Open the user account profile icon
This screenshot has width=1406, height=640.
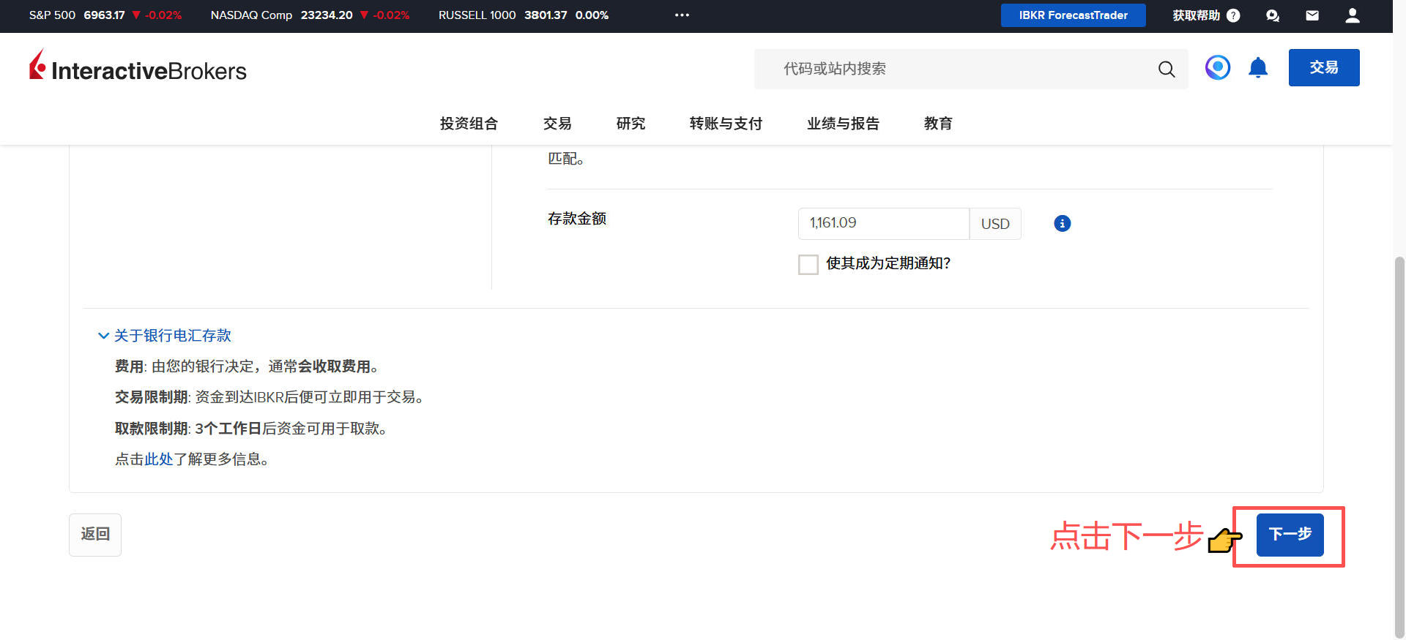1352,15
